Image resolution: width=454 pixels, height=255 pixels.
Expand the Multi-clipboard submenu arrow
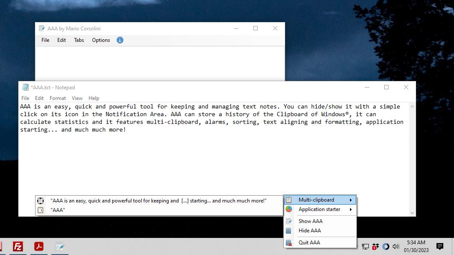click(x=350, y=200)
